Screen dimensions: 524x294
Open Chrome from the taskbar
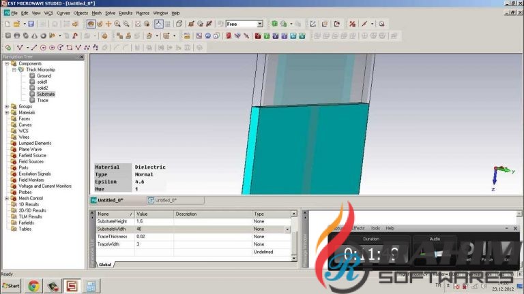click(33, 286)
